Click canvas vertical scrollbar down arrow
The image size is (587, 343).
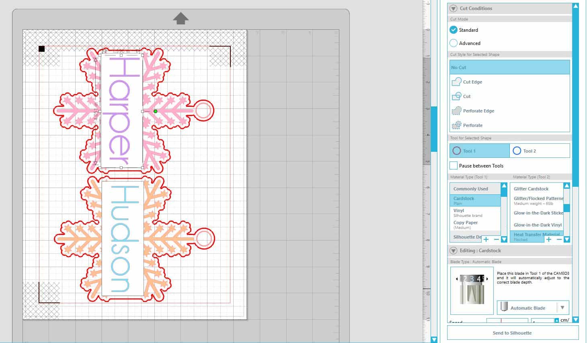point(434,339)
